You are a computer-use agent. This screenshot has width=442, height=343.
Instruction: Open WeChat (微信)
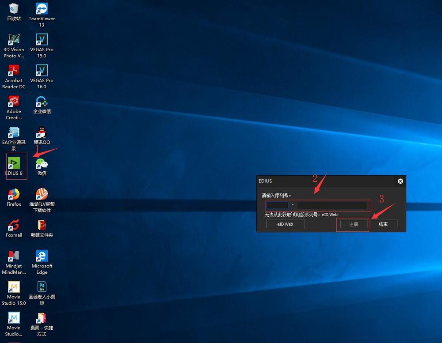pyautogui.click(x=42, y=163)
